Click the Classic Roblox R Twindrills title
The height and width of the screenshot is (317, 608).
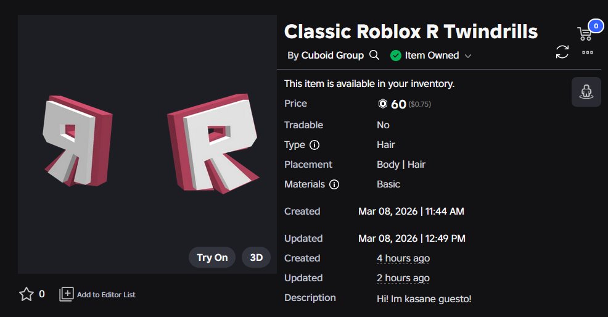click(411, 31)
